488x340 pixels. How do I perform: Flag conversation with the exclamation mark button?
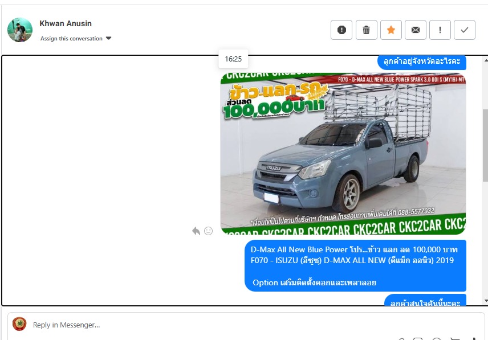point(440,30)
